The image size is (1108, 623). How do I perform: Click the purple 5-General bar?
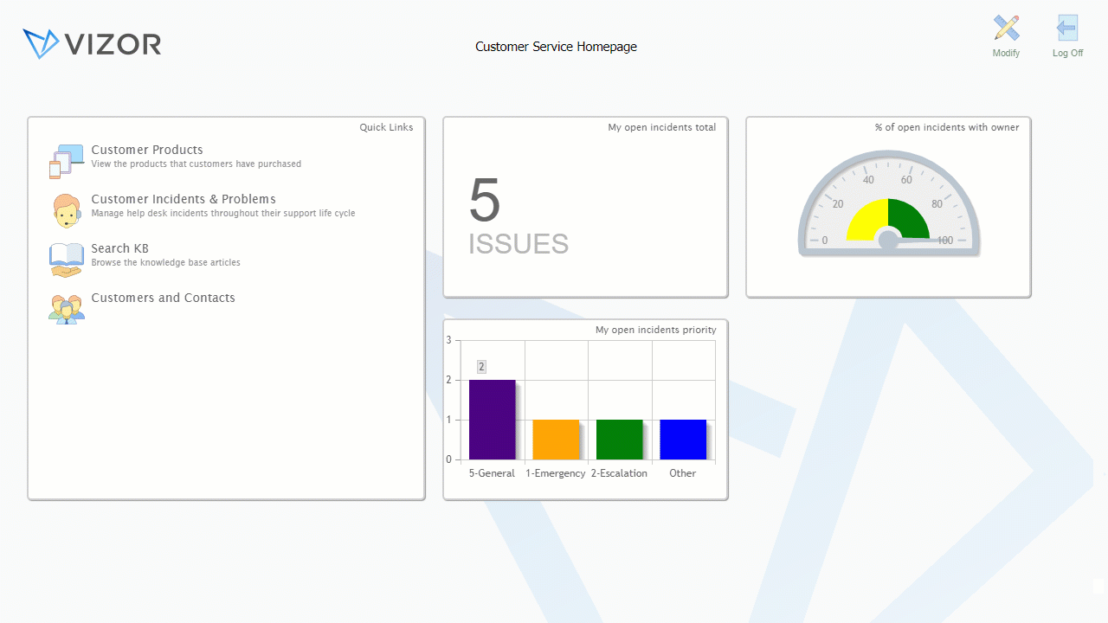point(492,420)
